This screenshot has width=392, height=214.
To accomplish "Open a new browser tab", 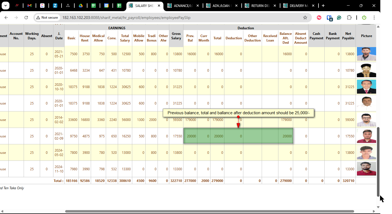I will click(x=323, y=6).
